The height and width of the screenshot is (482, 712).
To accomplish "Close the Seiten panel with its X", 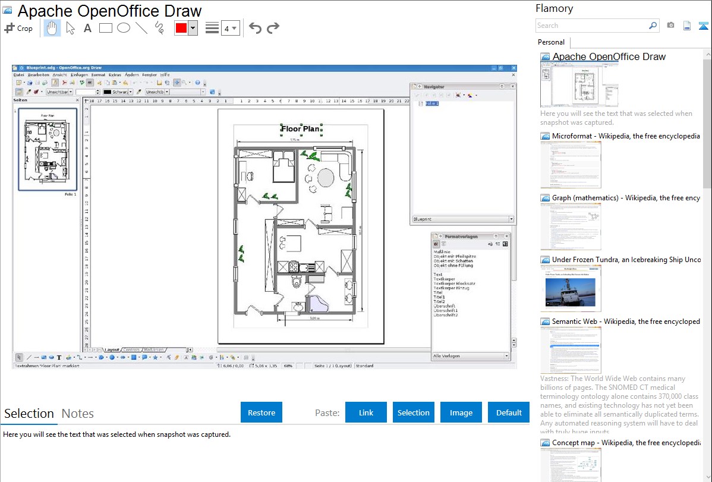I will point(77,100).
